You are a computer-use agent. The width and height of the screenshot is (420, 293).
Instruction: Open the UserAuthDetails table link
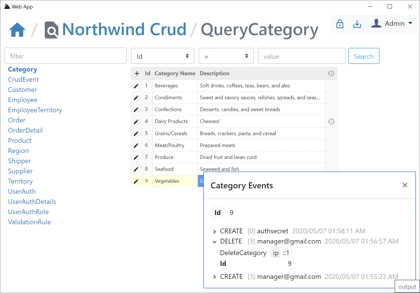tap(32, 202)
